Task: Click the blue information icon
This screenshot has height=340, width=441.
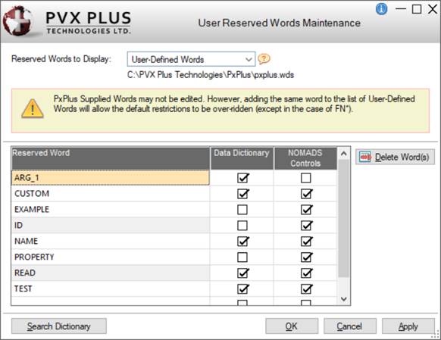Action: pyautogui.click(x=381, y=9)
